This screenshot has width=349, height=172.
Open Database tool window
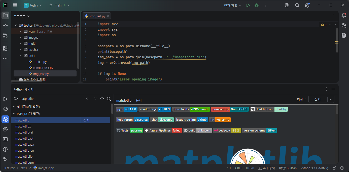click(344, 35)
